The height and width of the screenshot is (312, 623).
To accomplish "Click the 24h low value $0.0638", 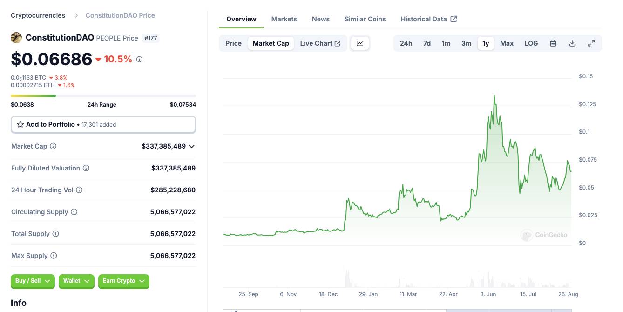I will tap(22, 105).
